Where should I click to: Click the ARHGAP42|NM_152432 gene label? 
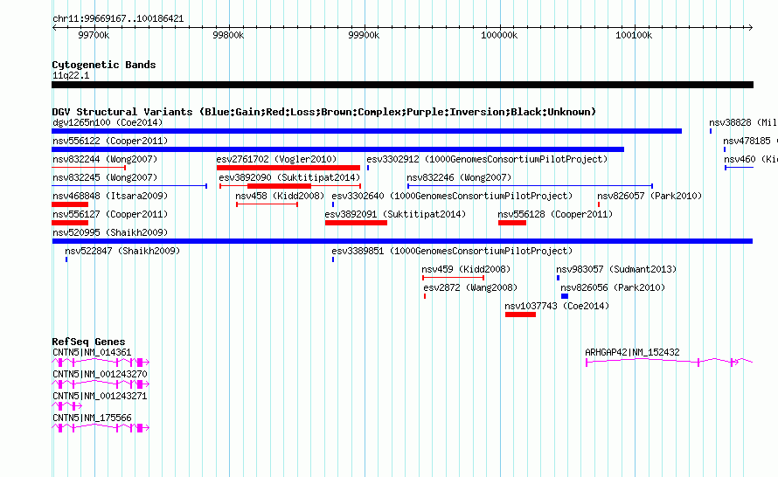(x=632, y=353)
